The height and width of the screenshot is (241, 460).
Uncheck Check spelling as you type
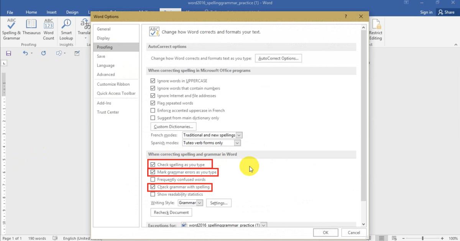tap(153, 164)
